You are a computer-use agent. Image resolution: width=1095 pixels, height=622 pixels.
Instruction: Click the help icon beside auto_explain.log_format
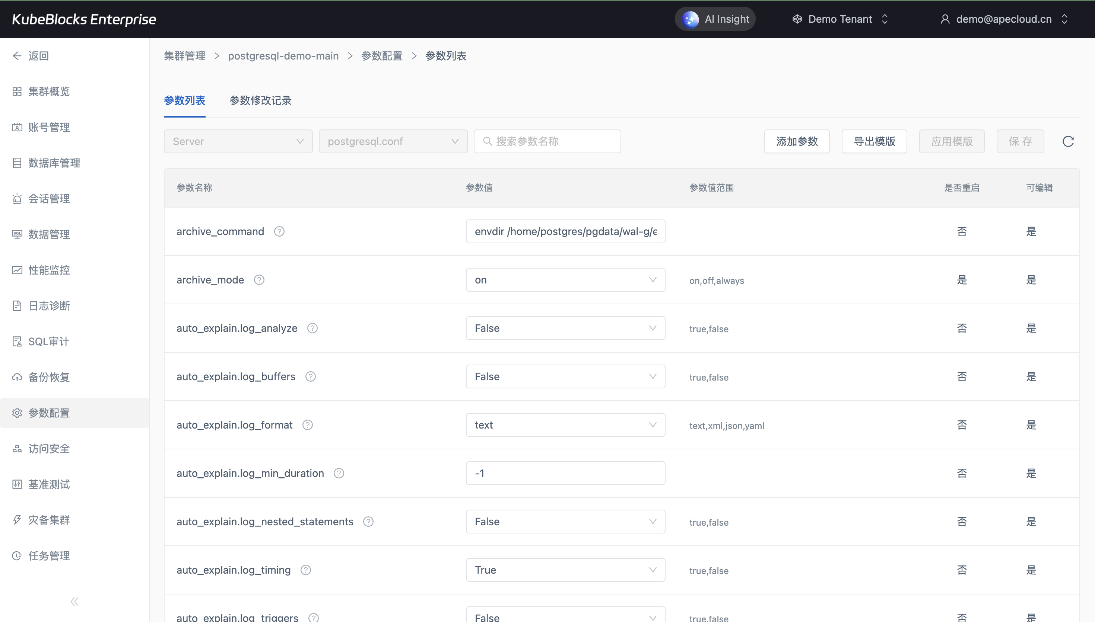click(307, 425)
